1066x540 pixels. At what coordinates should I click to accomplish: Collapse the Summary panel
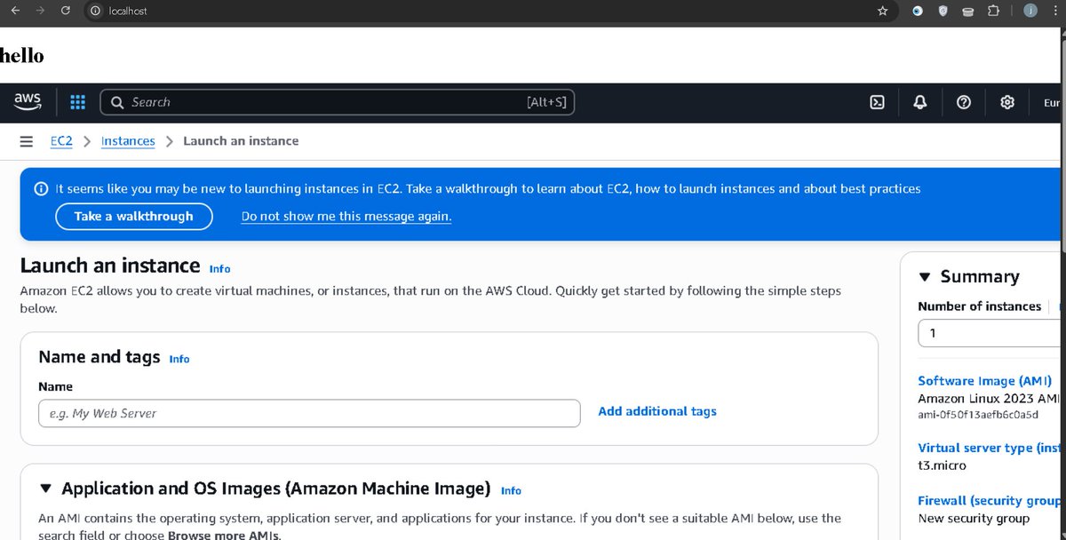[925, 277]
